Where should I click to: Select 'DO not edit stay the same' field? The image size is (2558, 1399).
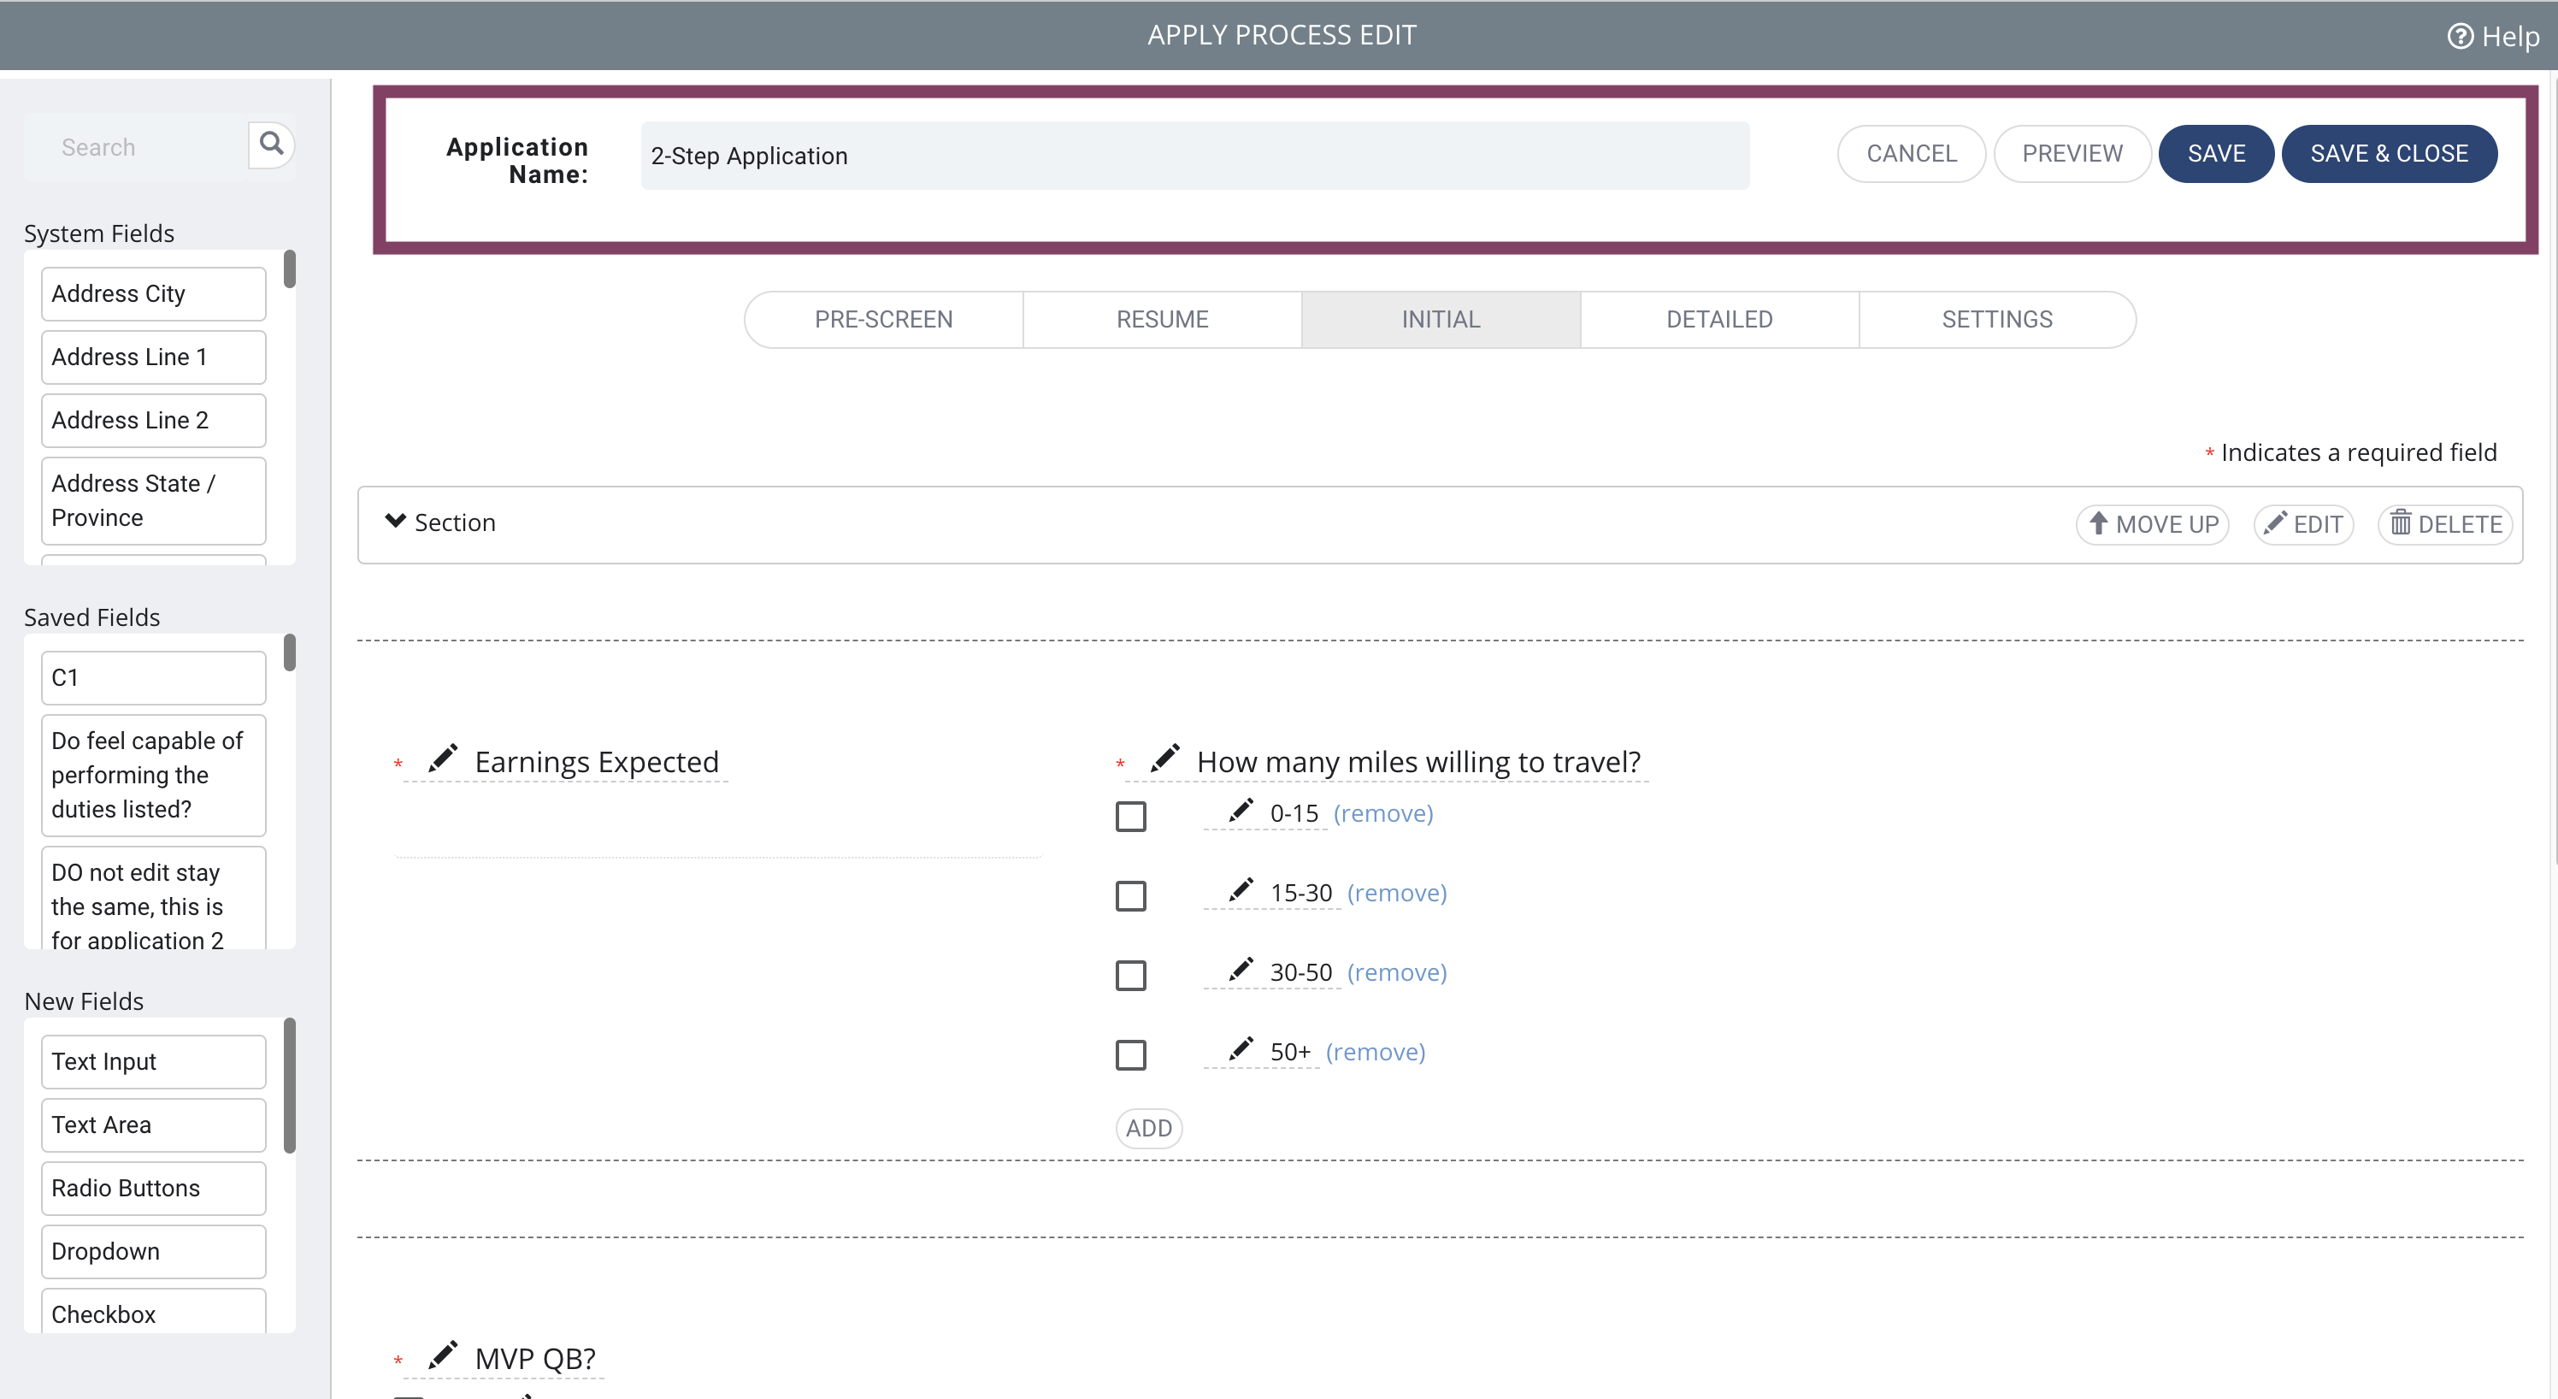point(154,899)
